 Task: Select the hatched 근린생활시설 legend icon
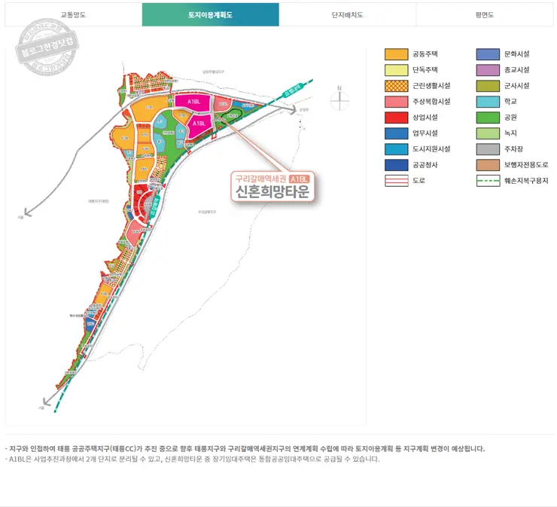(x=396, y=86)
